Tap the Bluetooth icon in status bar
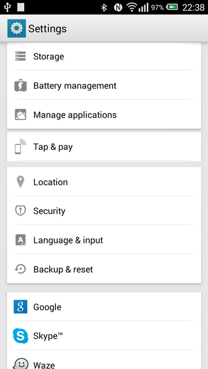 [x=104, y=7]
